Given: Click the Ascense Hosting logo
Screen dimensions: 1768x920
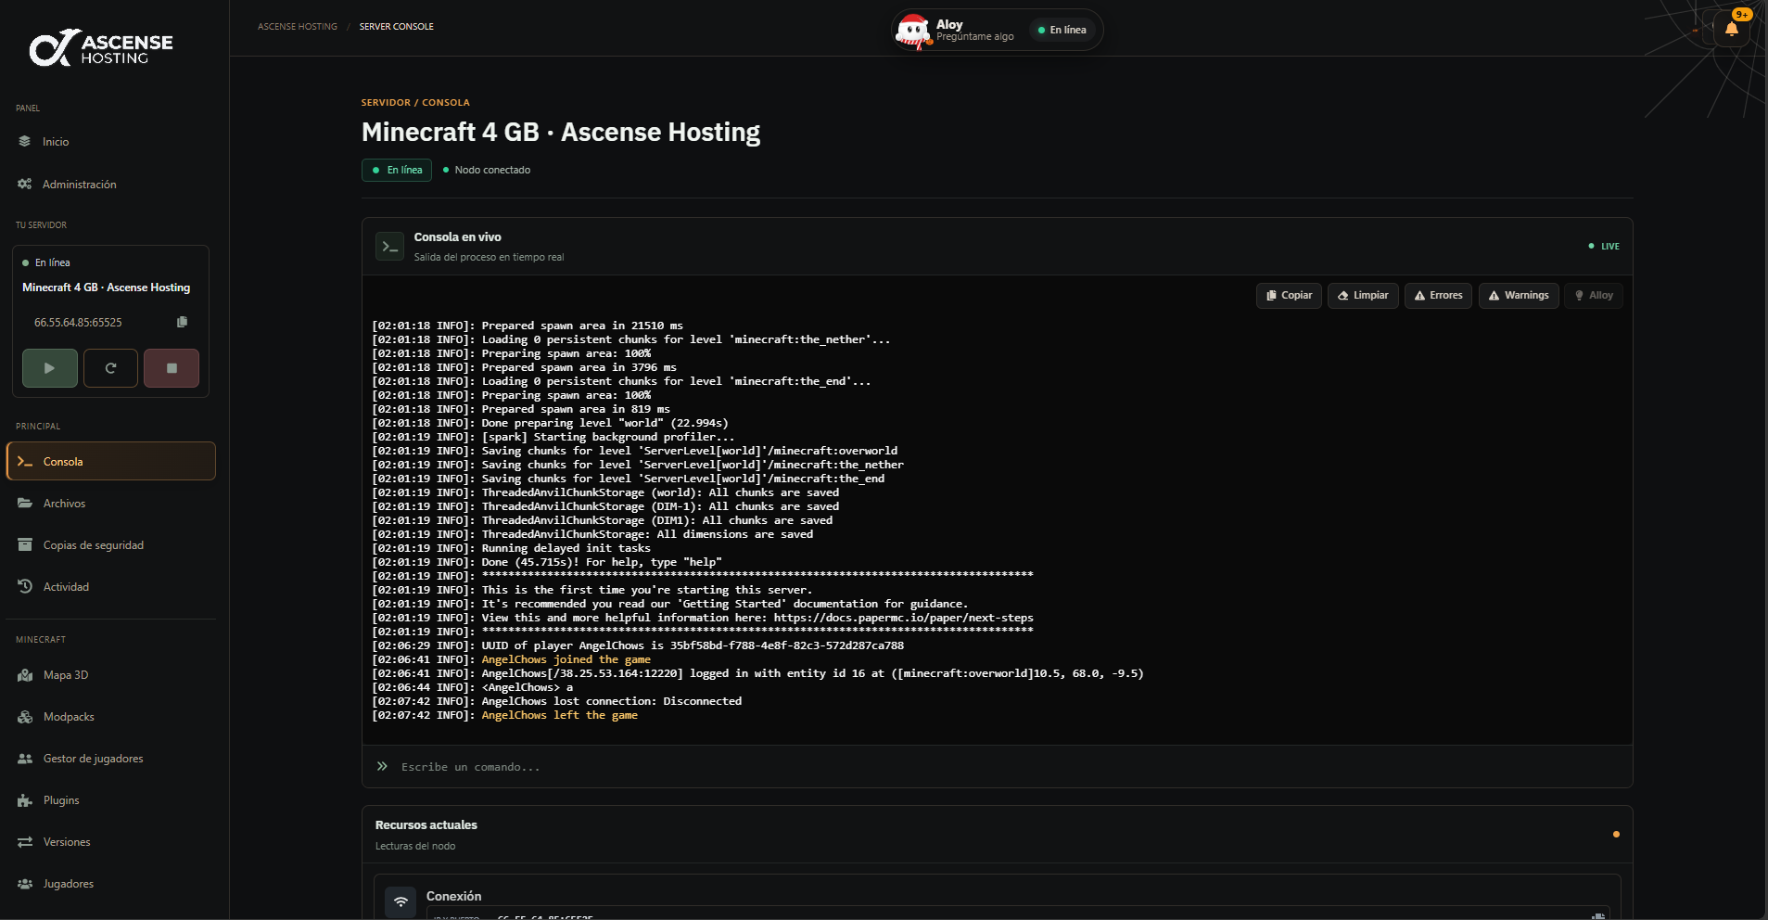Looking at the screenshot, I should click(101, 48).
